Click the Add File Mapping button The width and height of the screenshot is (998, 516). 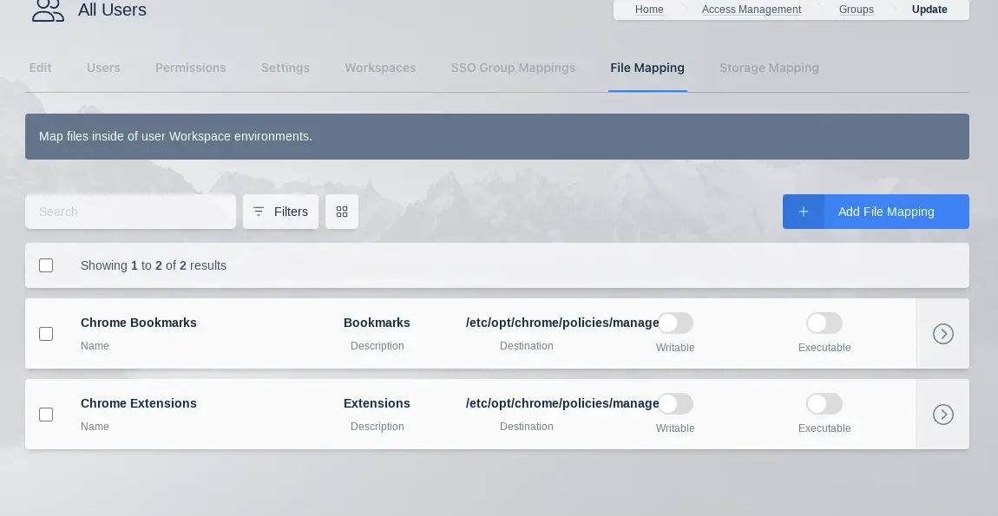click(886, 212)
